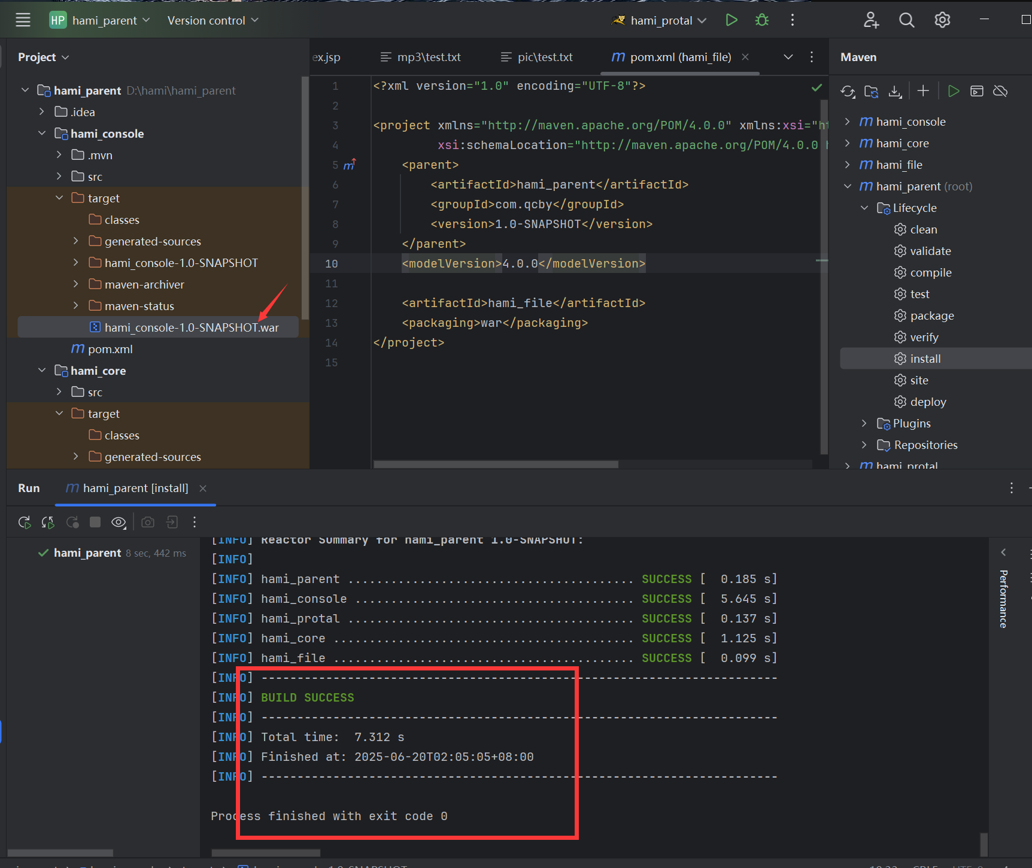Click the Project tree vertical scrollbar
1032x868 pixels.
tap(305, 199)
